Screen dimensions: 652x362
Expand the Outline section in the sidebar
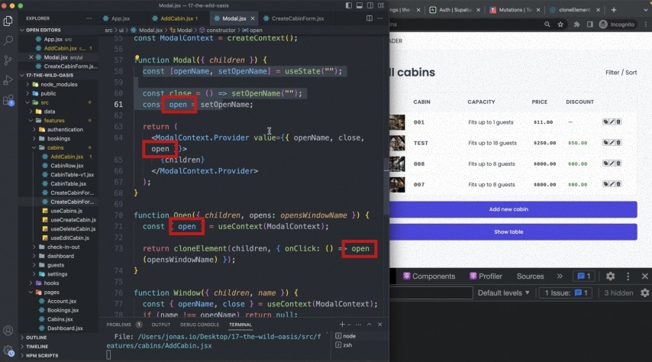(x=36, y=337)
